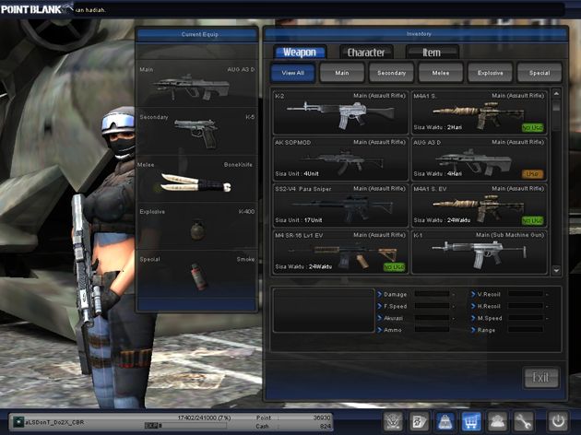Select the M4 SR-16 Lv1 EV card
This screenshot has width=581, height=435.
[x=340, y=253]
